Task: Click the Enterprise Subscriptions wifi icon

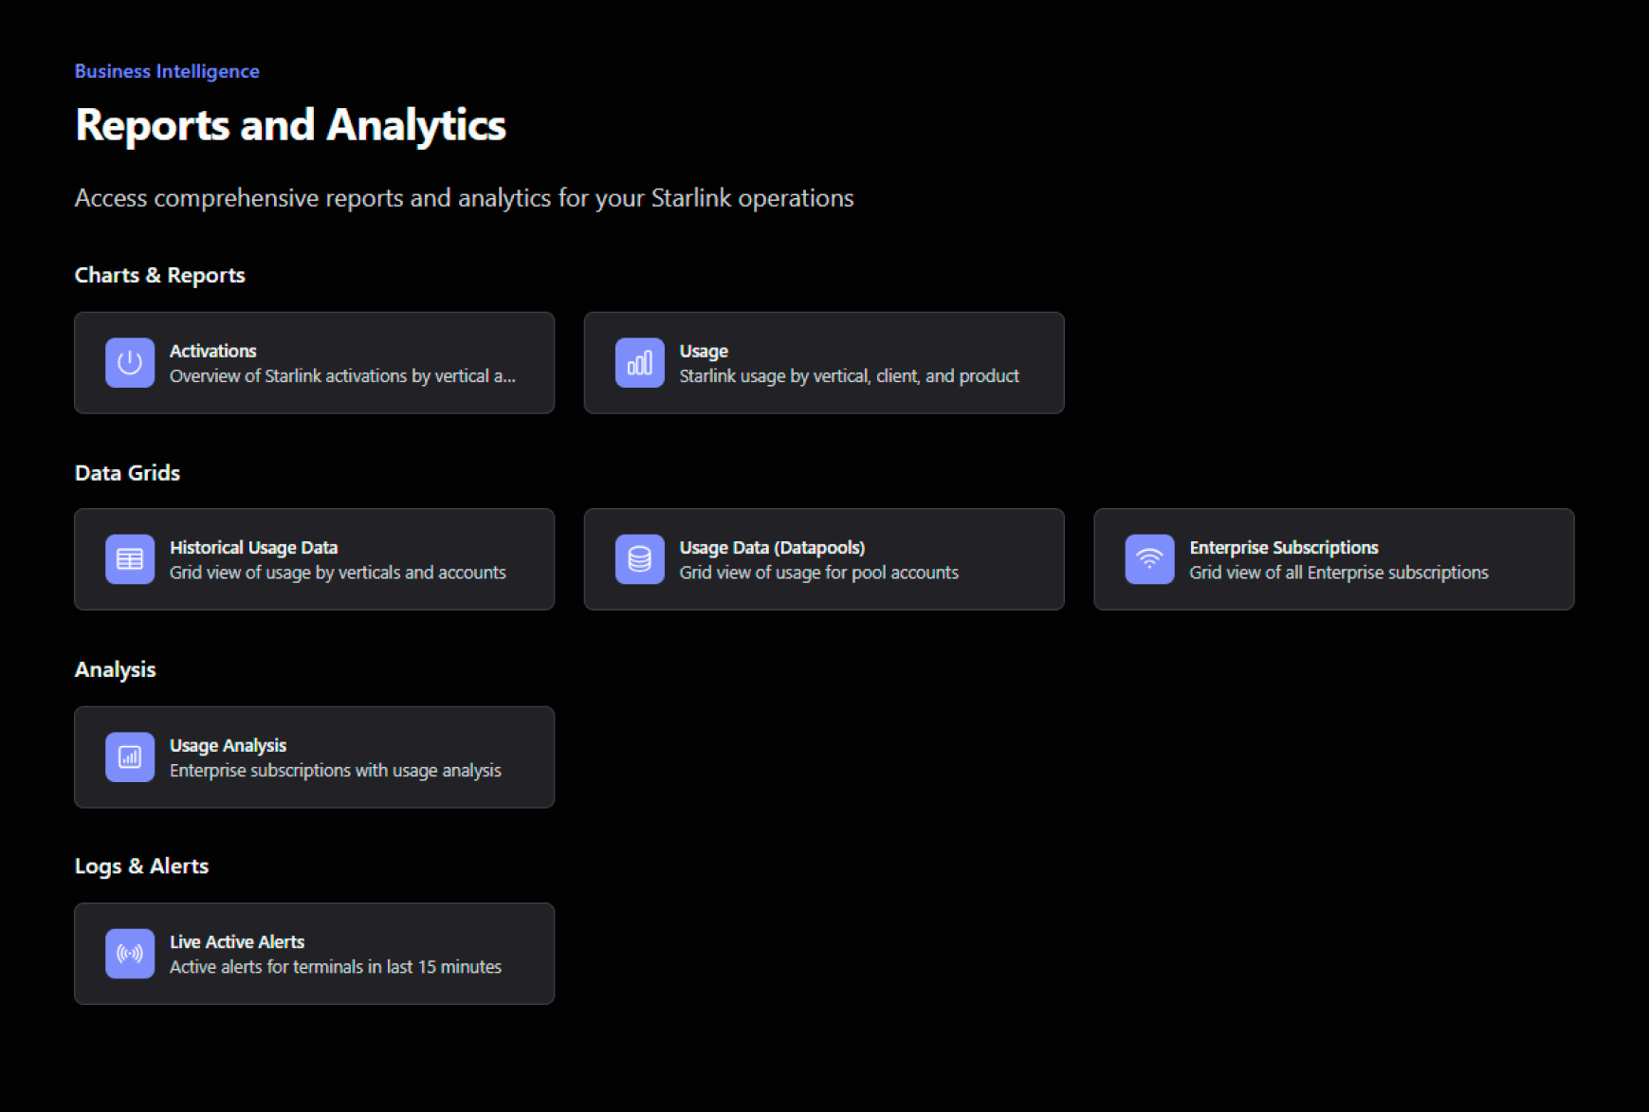Action: 1149,559
